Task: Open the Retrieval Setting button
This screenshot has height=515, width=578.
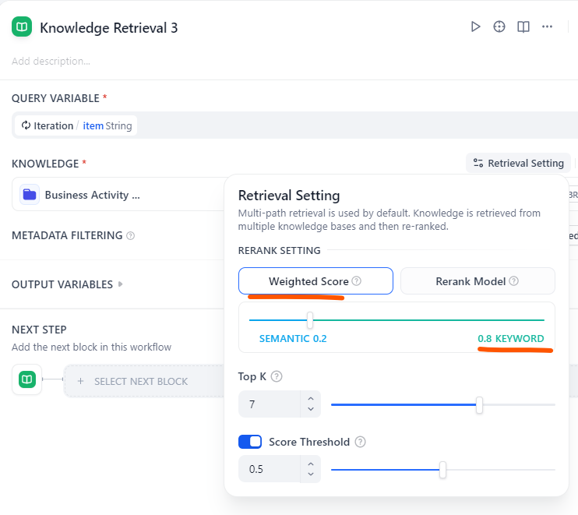Action: click(x=518, y=163)
